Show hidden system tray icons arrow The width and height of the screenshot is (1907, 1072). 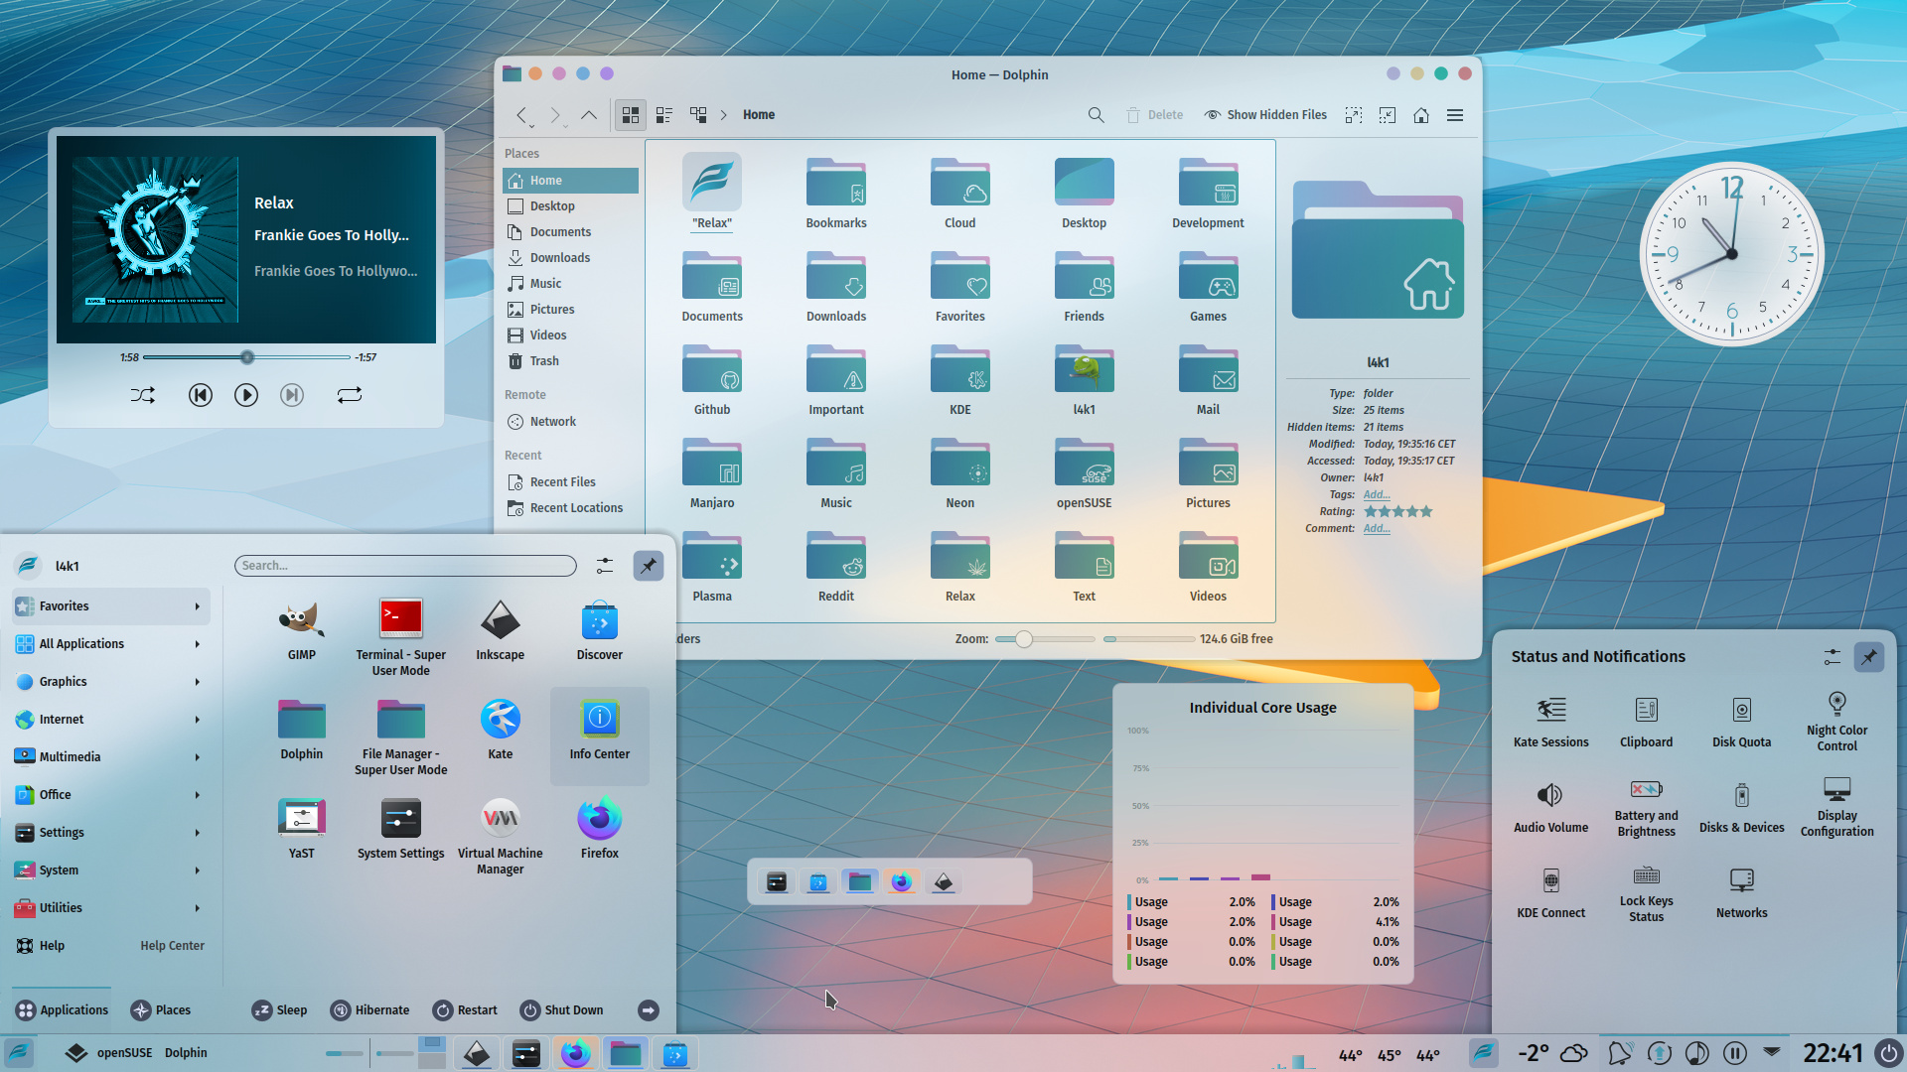[x=1772, y=1052]
